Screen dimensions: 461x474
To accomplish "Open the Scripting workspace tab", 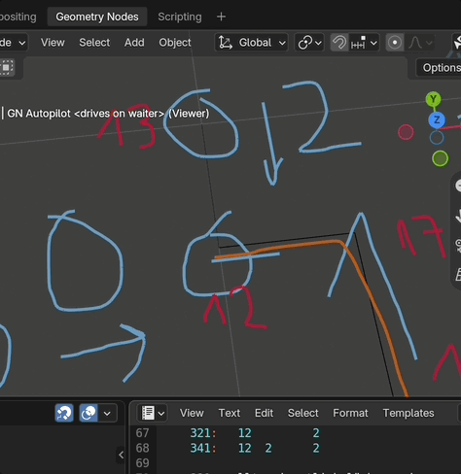I will [x=180, y=17].
